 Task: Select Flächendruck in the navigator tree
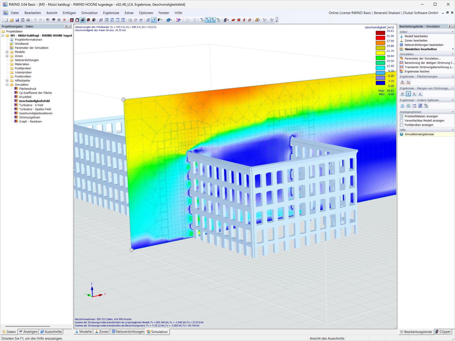pyautogui.click(x=28, y=89)
